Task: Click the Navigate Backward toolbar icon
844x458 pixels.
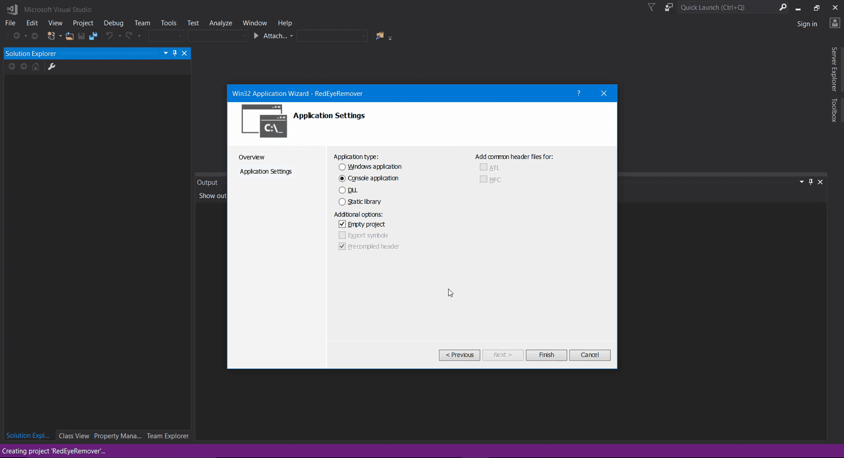Action: 17,36
